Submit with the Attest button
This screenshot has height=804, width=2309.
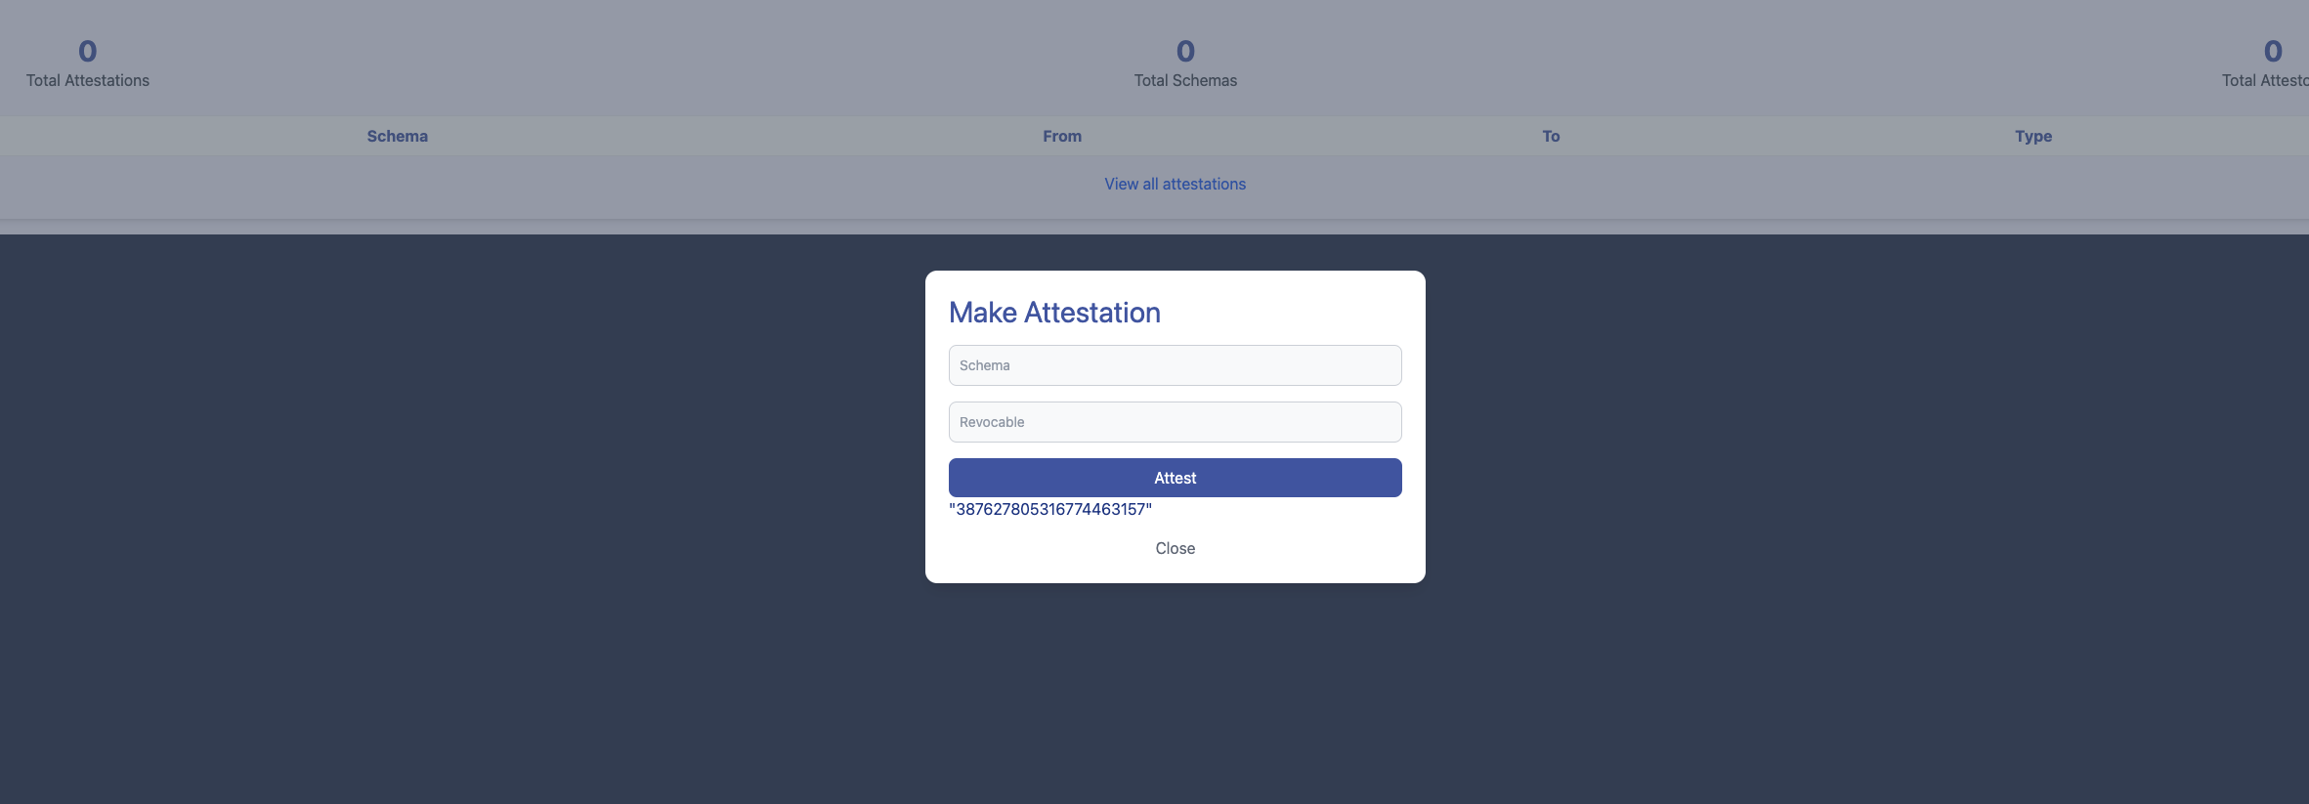1175,478
